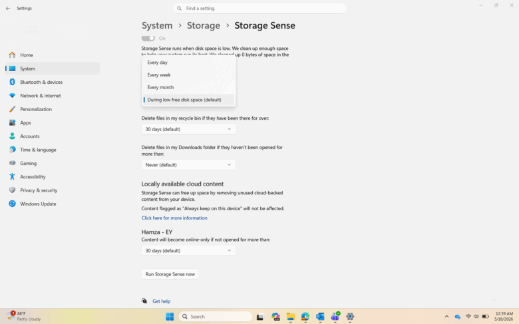Click the battery tray icon
Screen dimensions: 519x324
tap(485, 317)
